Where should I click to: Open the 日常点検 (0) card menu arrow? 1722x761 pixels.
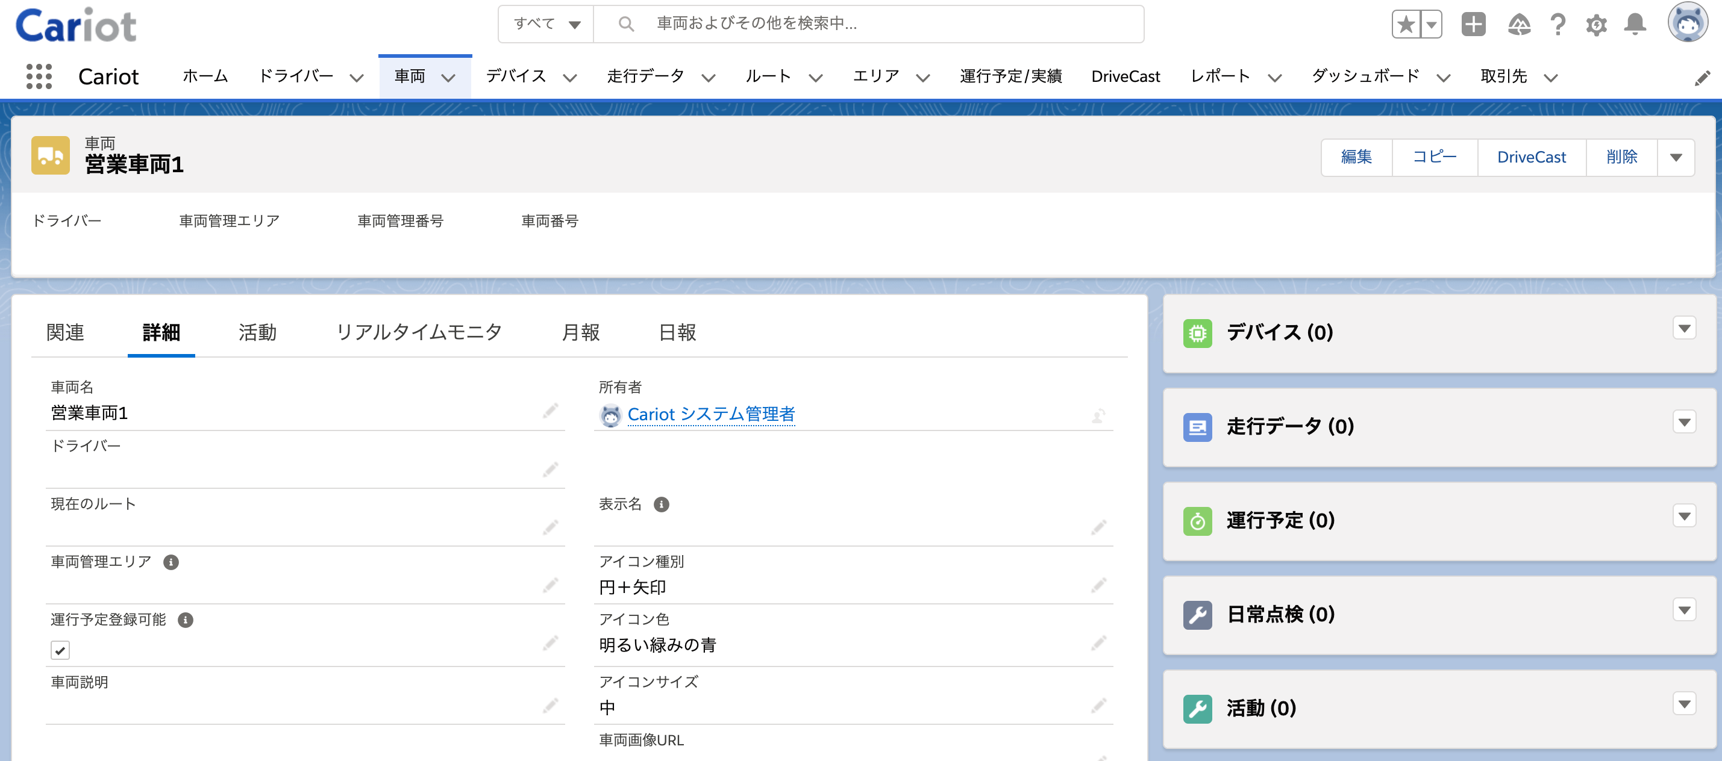1685,610
